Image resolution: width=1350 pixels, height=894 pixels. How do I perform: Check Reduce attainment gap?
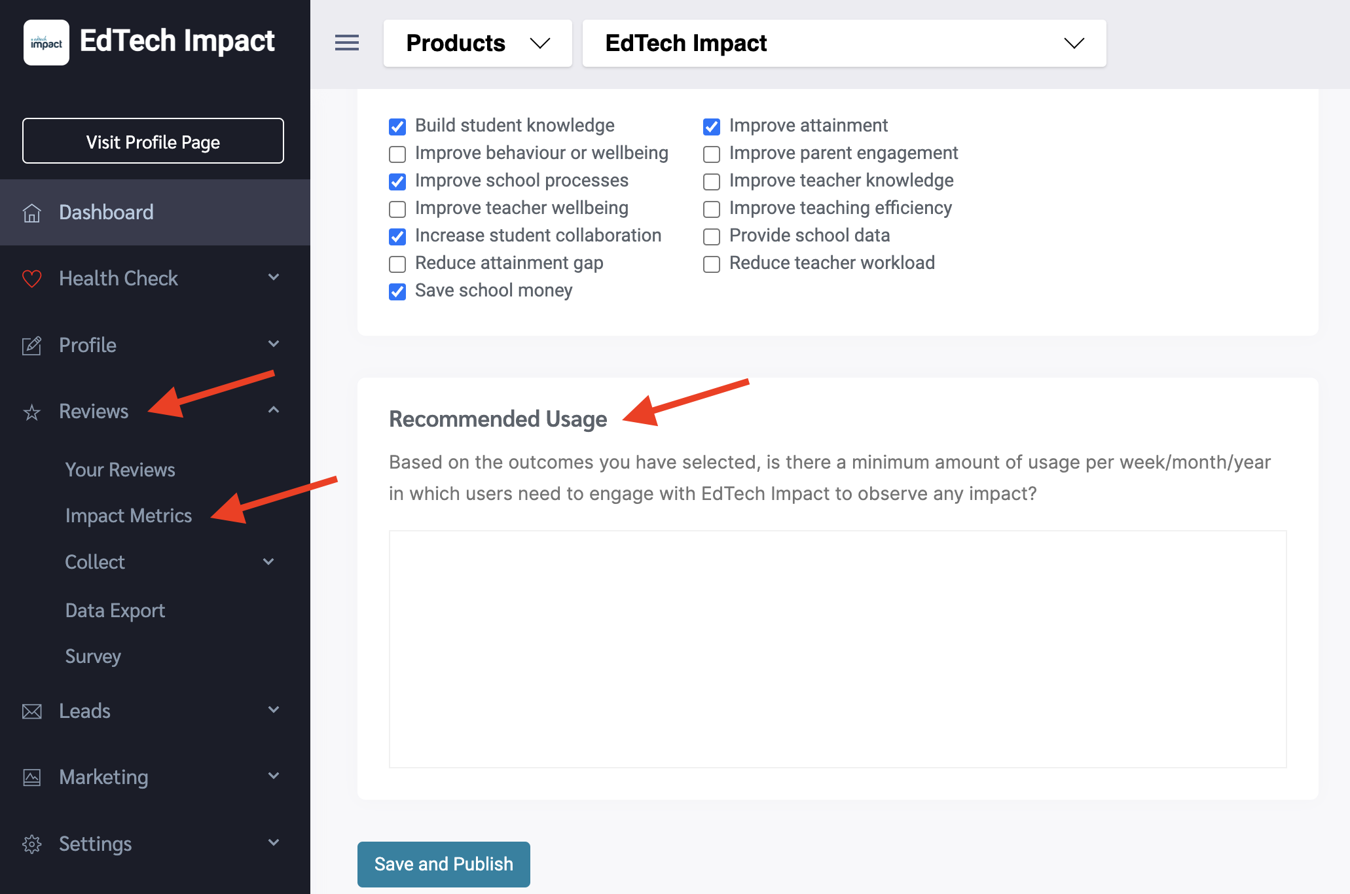click(397, 264)
